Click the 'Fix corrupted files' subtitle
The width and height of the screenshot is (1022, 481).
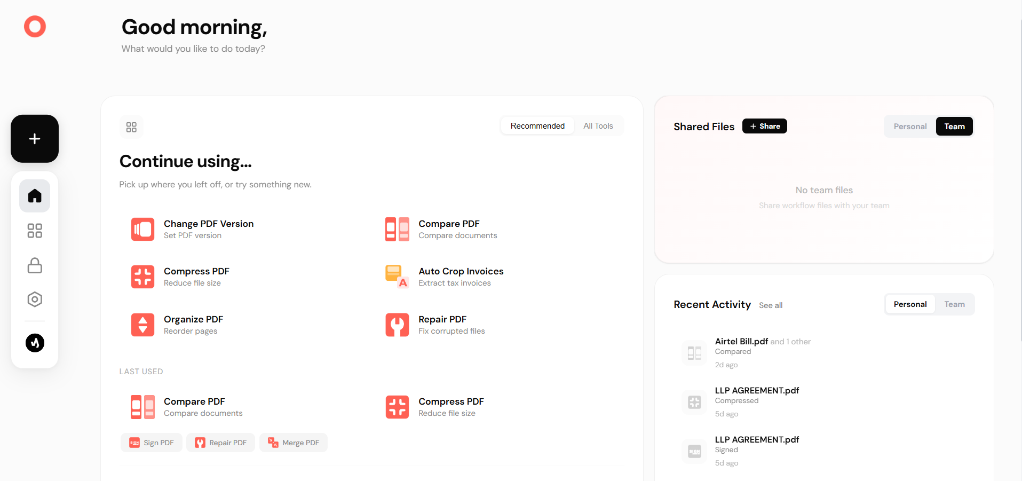point(451,331)
